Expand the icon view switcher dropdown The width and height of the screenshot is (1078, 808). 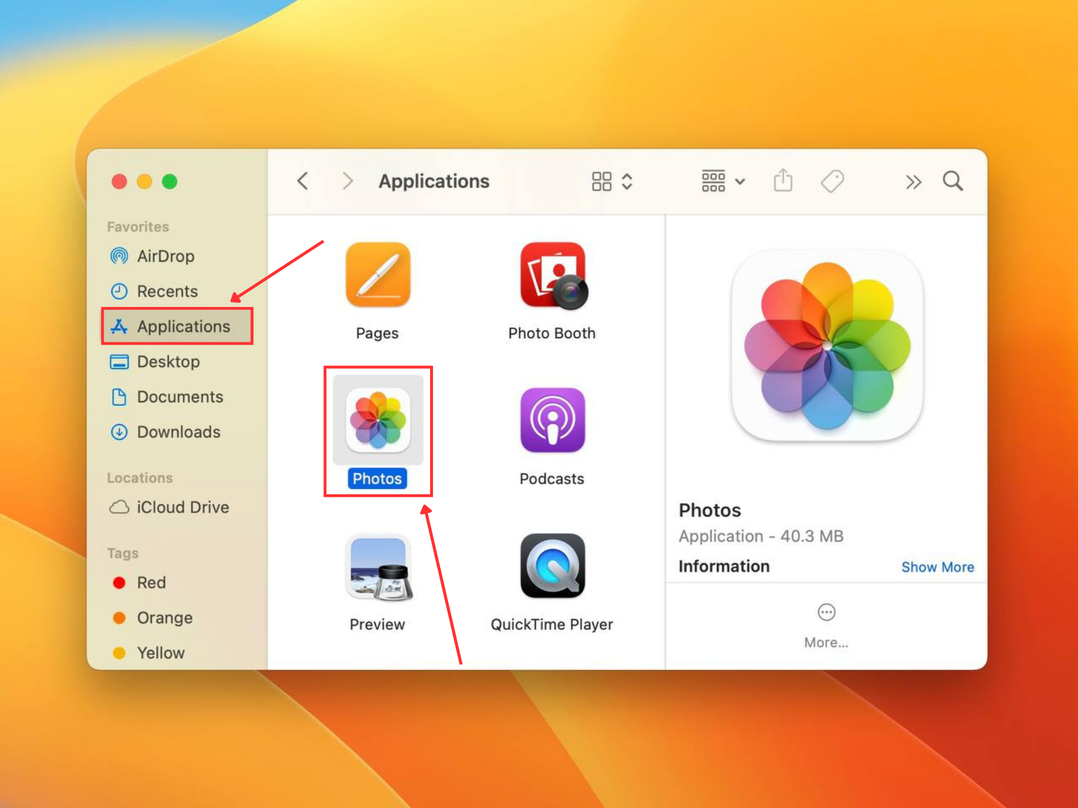click(611, 181)
